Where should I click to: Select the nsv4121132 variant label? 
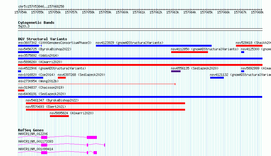pos(241,75)
